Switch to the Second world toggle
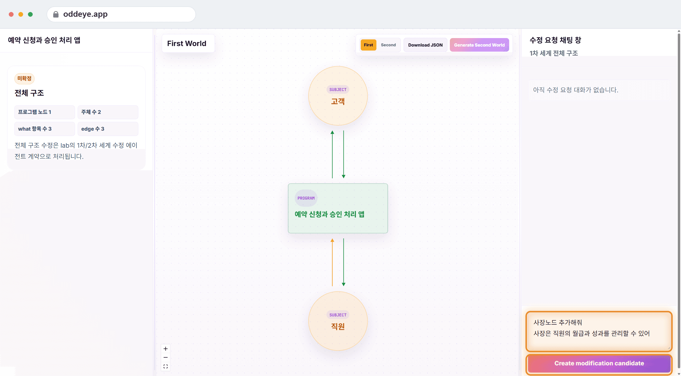Screen dimensions: 681x376 pyautogui.click(x=388, y=45)
